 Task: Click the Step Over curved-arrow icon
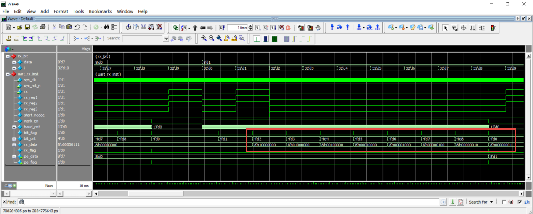tap(339, 27)
